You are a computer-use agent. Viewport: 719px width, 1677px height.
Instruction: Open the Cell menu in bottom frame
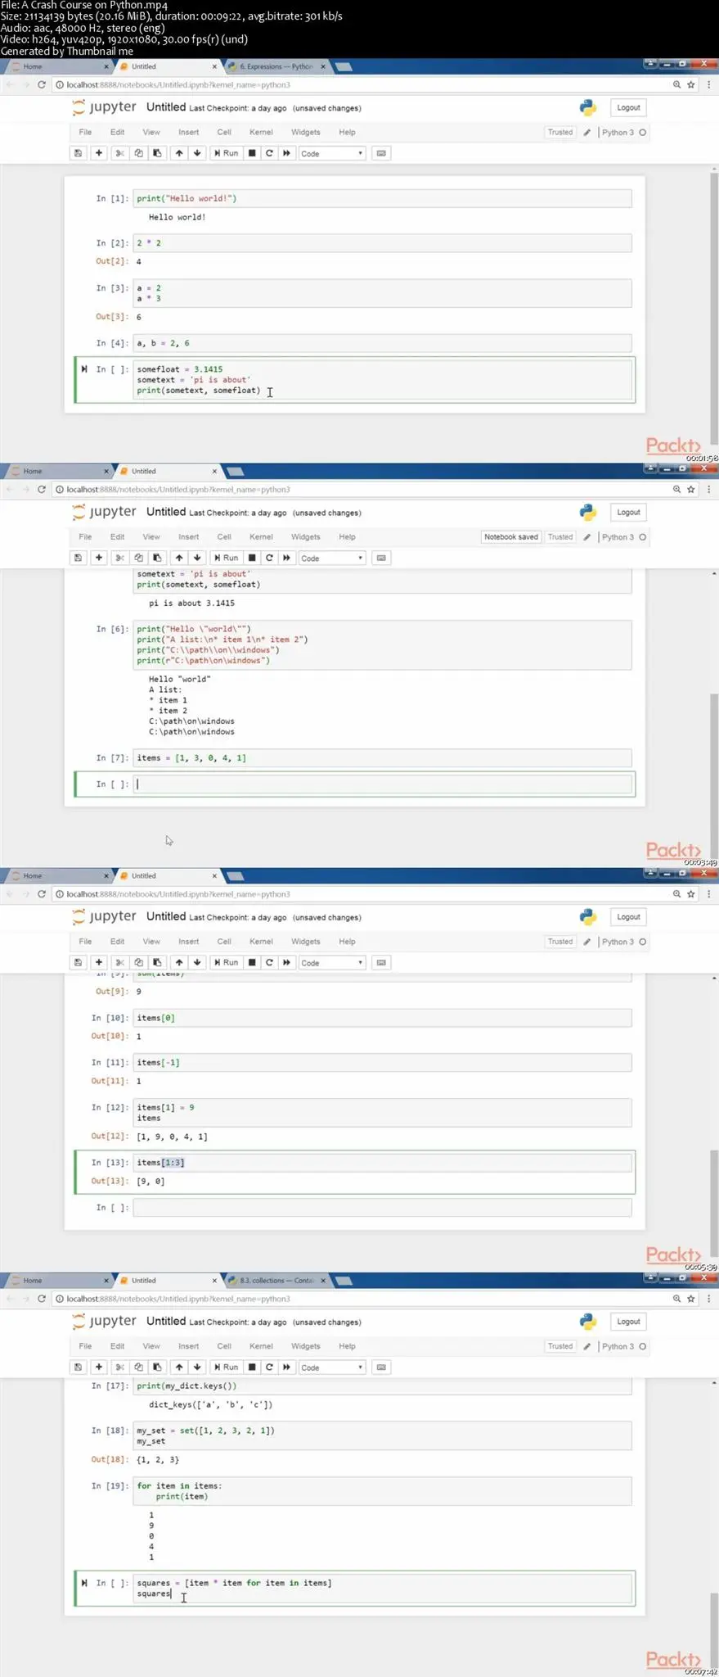[x=224, y=1345]
